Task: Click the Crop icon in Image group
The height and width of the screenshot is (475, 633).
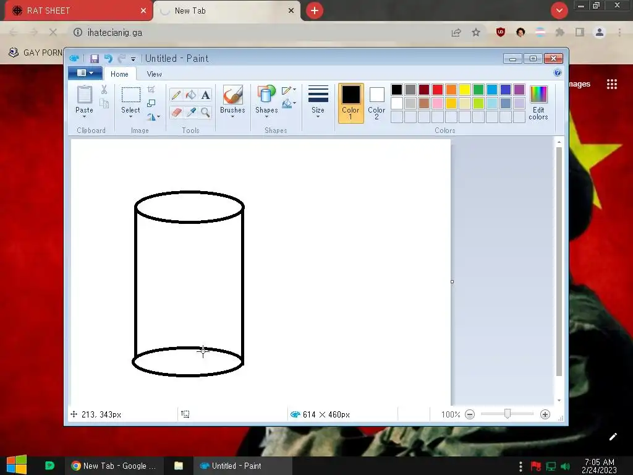Action: tap(151, 90)
